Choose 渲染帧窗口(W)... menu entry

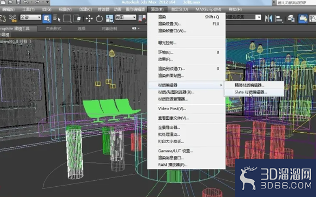click(186, 31)
